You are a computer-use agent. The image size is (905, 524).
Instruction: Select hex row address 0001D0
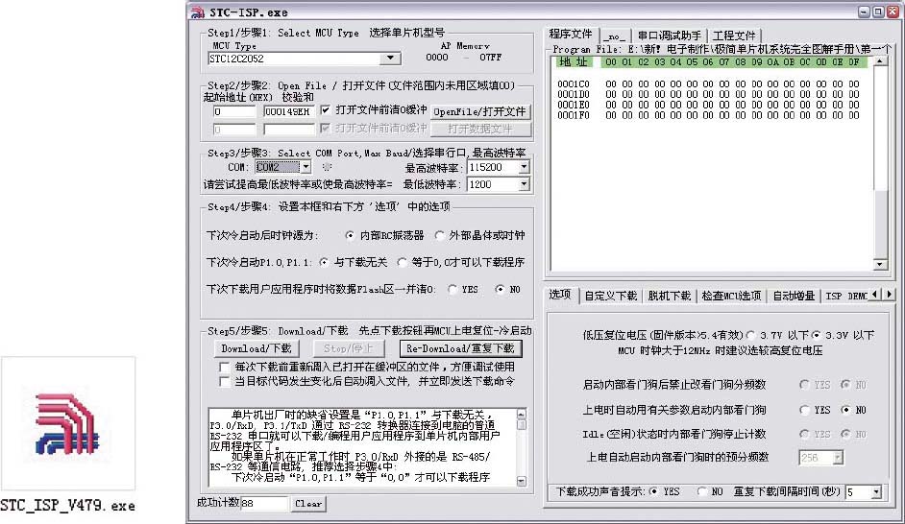[x=574, y=95]
